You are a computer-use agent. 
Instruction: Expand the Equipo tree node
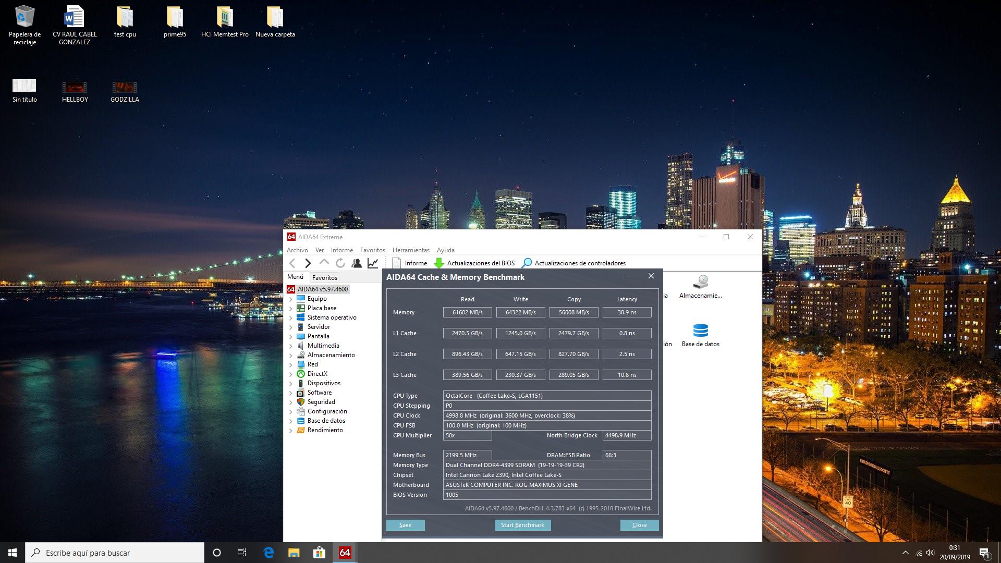tap(291, 299)
